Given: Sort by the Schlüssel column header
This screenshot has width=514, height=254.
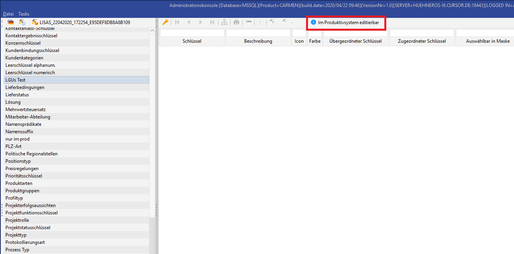Looking at the screenshot, I should click(192, 41).
